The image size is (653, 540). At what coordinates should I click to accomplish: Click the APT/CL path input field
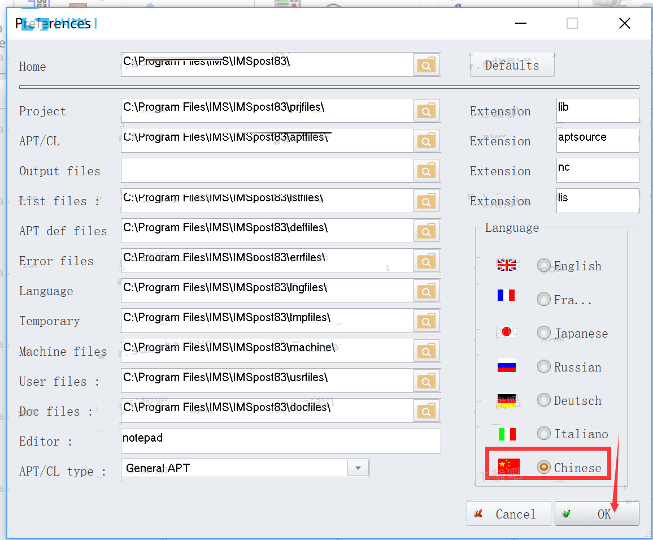click(267, 141)
